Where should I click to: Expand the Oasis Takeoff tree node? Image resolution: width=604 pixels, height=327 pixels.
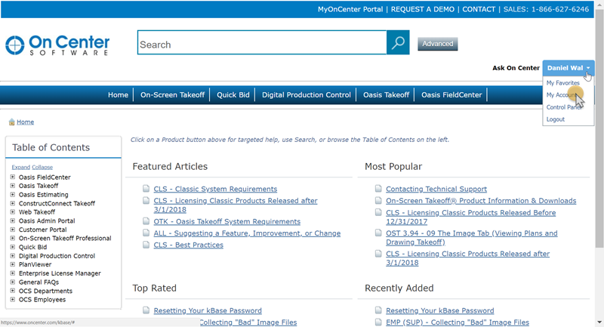pyautogui.click(x=13, y=186)
